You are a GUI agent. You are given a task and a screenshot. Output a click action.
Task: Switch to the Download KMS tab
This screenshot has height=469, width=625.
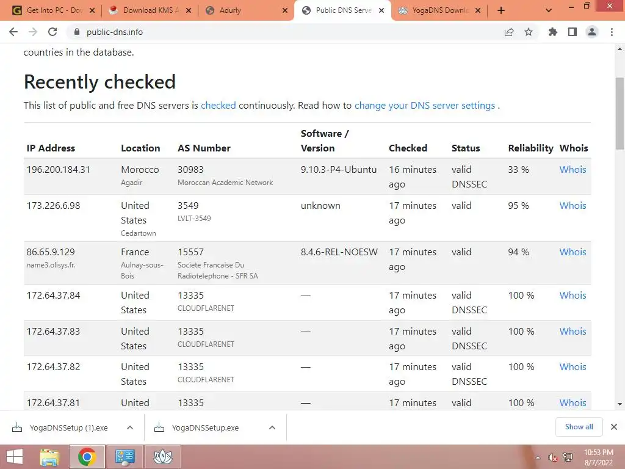tap(150, 10)
